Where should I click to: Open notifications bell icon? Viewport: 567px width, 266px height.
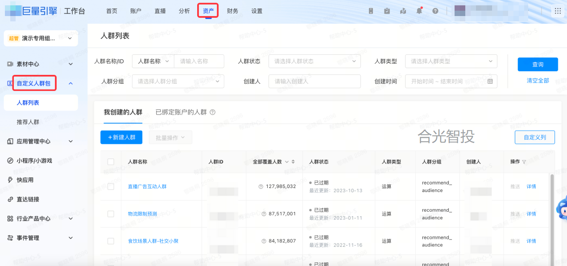[x=419, y=11]
